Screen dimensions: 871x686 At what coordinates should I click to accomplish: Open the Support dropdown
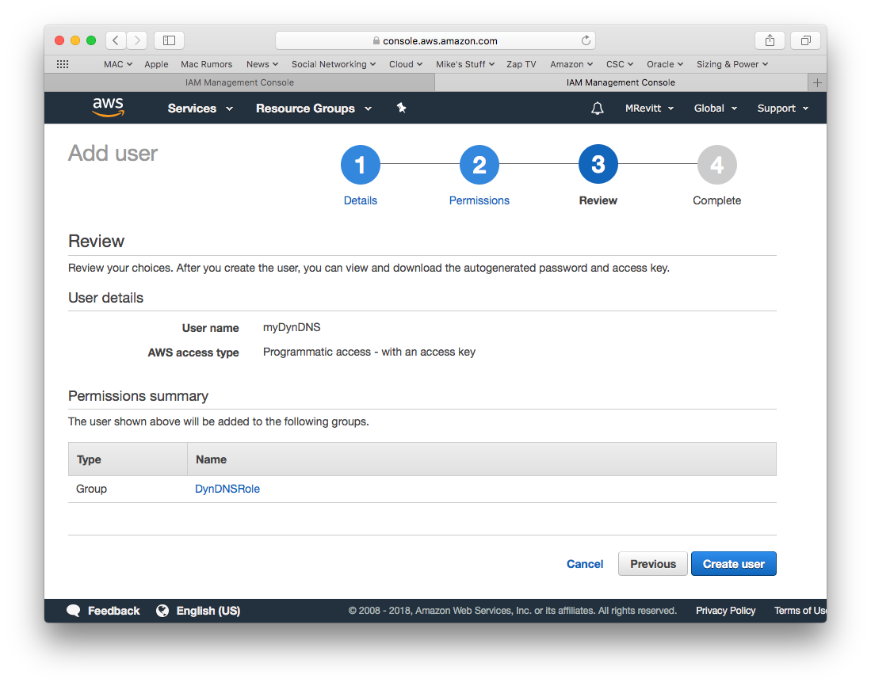pyautogui.click(x=783, y=109)
